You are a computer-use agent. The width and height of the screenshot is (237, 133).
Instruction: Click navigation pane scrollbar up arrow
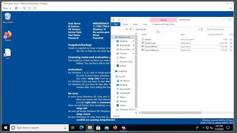136,34
